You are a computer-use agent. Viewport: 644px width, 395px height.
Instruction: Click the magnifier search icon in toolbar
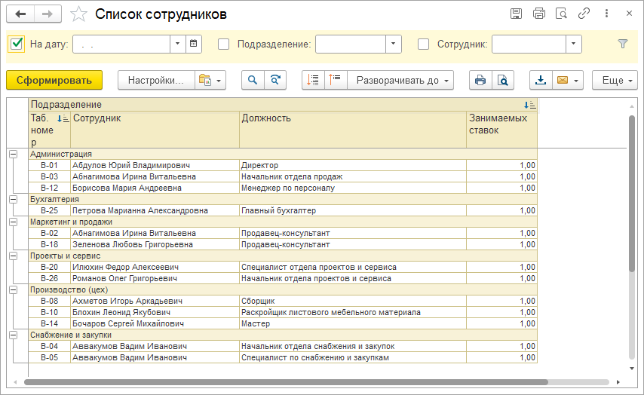click(x=253, y=80)
